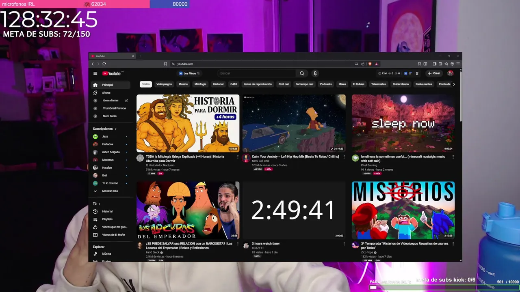Open the Maximus channel subscription

tap(111, 160)
